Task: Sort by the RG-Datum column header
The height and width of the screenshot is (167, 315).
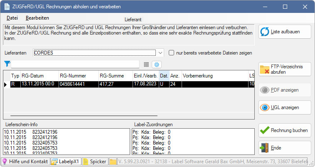Action: tap(38, 76)
